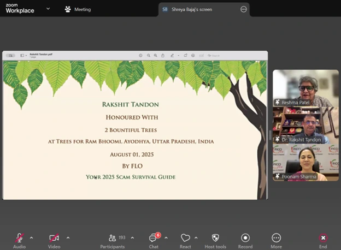Click the React heart icon
This screenshot has width=341, height=250.
click(185, 239)
